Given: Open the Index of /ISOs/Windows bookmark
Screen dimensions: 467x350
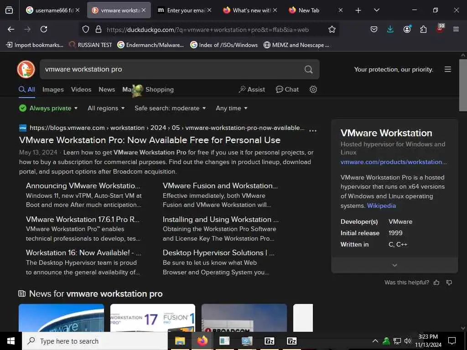Looking at the screenshot, I should pos(224,45).
